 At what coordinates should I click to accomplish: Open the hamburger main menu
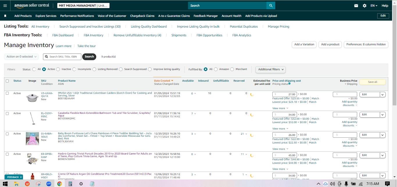[5, 6]
